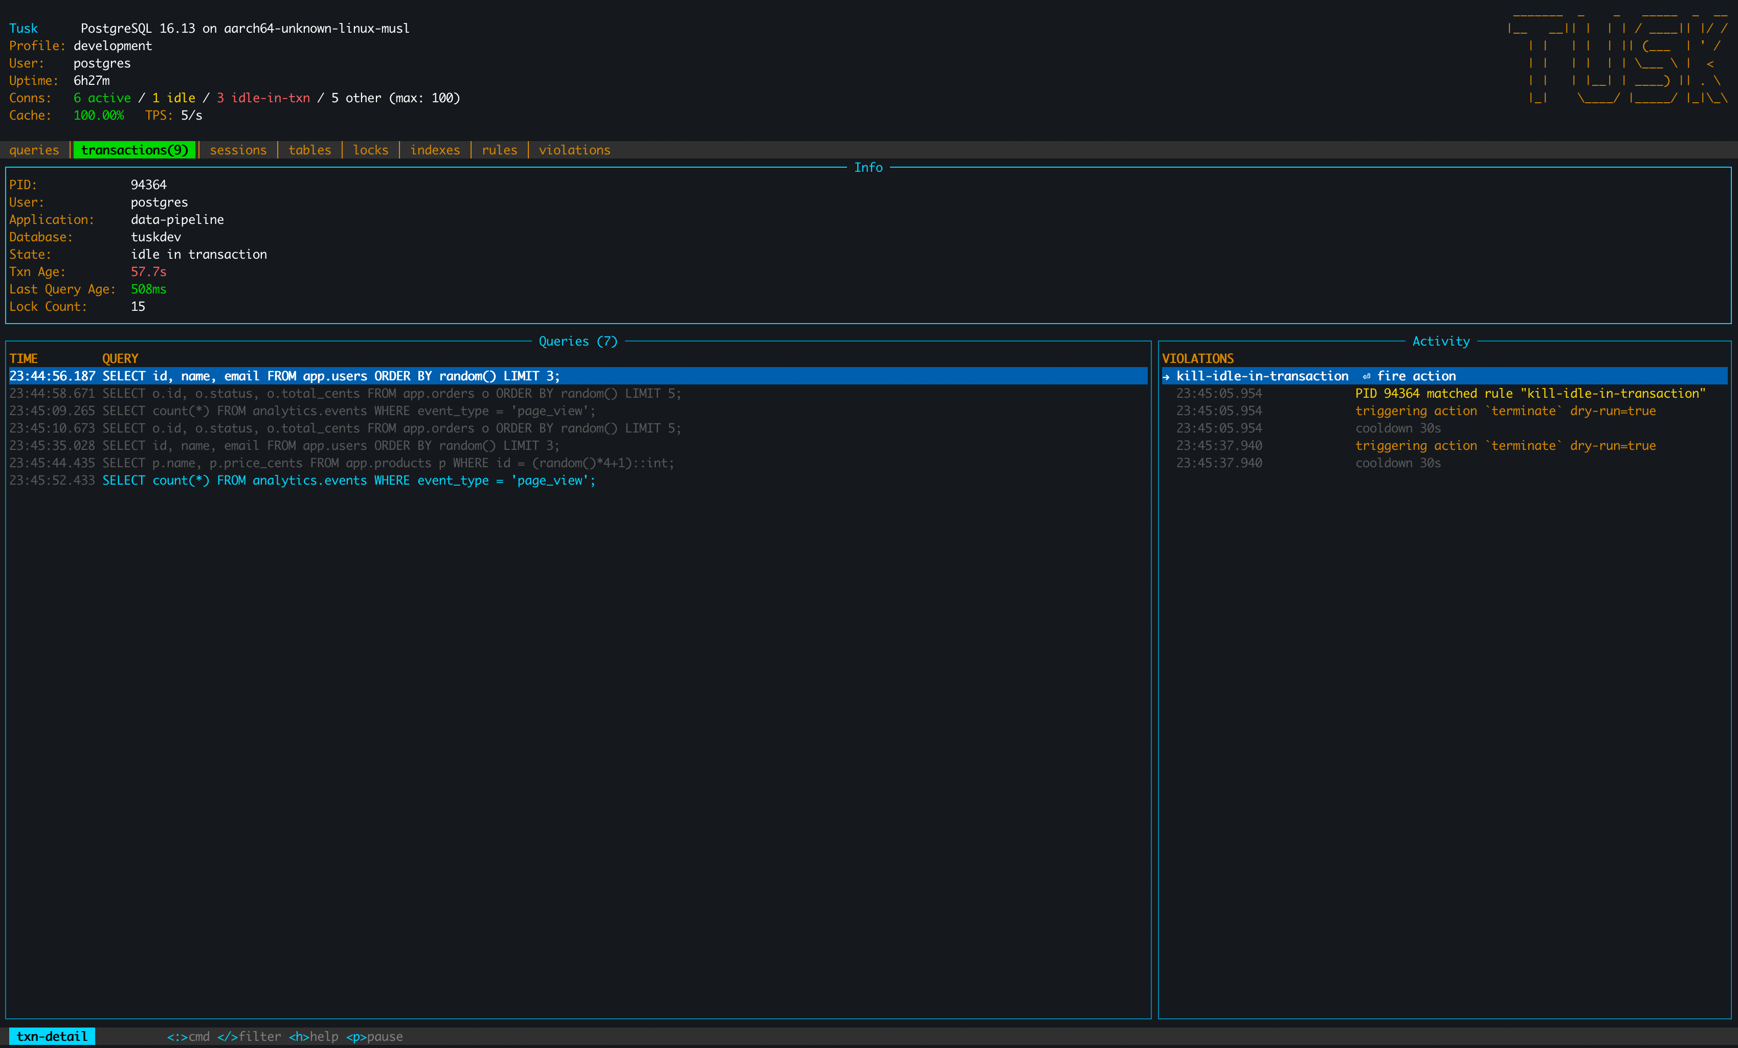
Task: Click the fire action enter icon
Action: tap(1366, 376)
